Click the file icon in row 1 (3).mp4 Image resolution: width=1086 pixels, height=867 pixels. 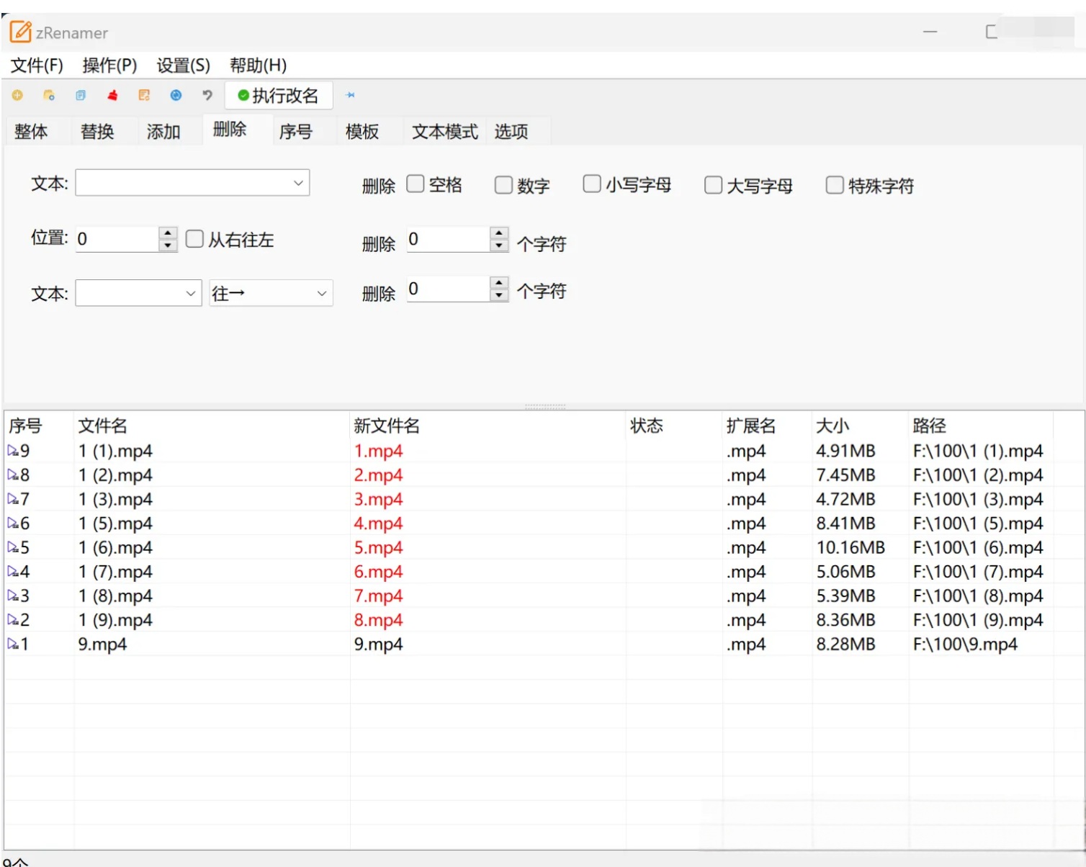pos(13,499)
